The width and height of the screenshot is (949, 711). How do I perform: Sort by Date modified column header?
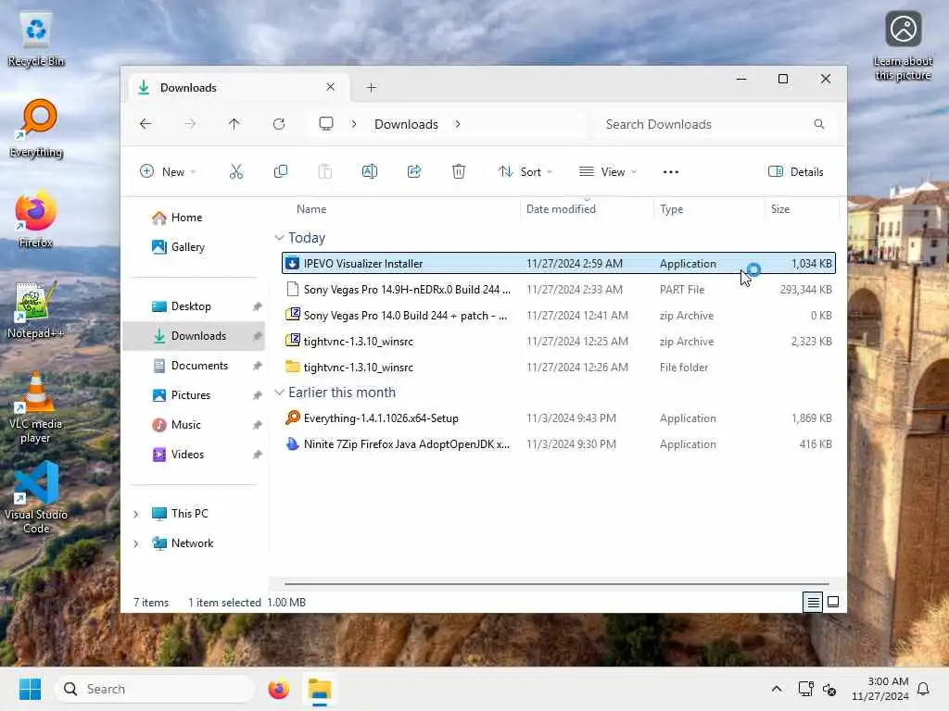pos(561,209)
